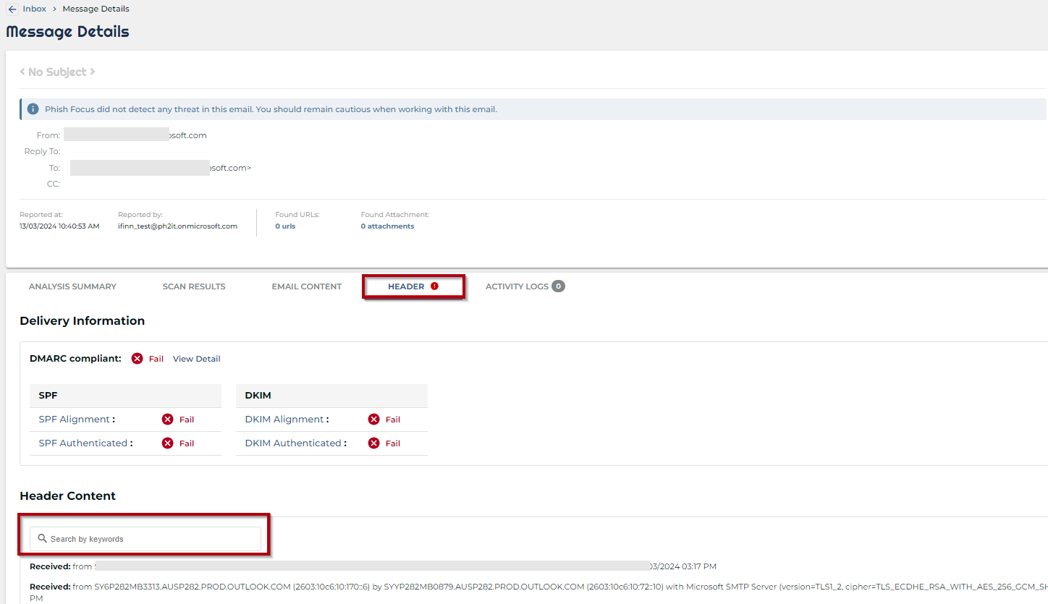Open the Scan Results tab
Screen dimensions: 1048x604
pyautogui.click(x=193, y=286)
